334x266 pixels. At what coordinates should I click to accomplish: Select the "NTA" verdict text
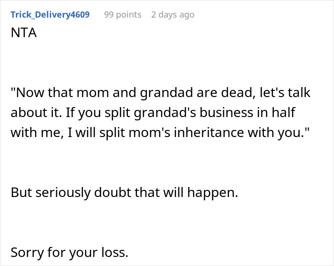(x=24, y=33)
